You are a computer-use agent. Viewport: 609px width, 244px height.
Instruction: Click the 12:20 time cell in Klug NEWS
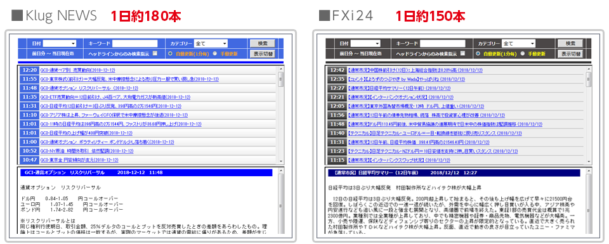pyautogui.click(x=29, y=70)
